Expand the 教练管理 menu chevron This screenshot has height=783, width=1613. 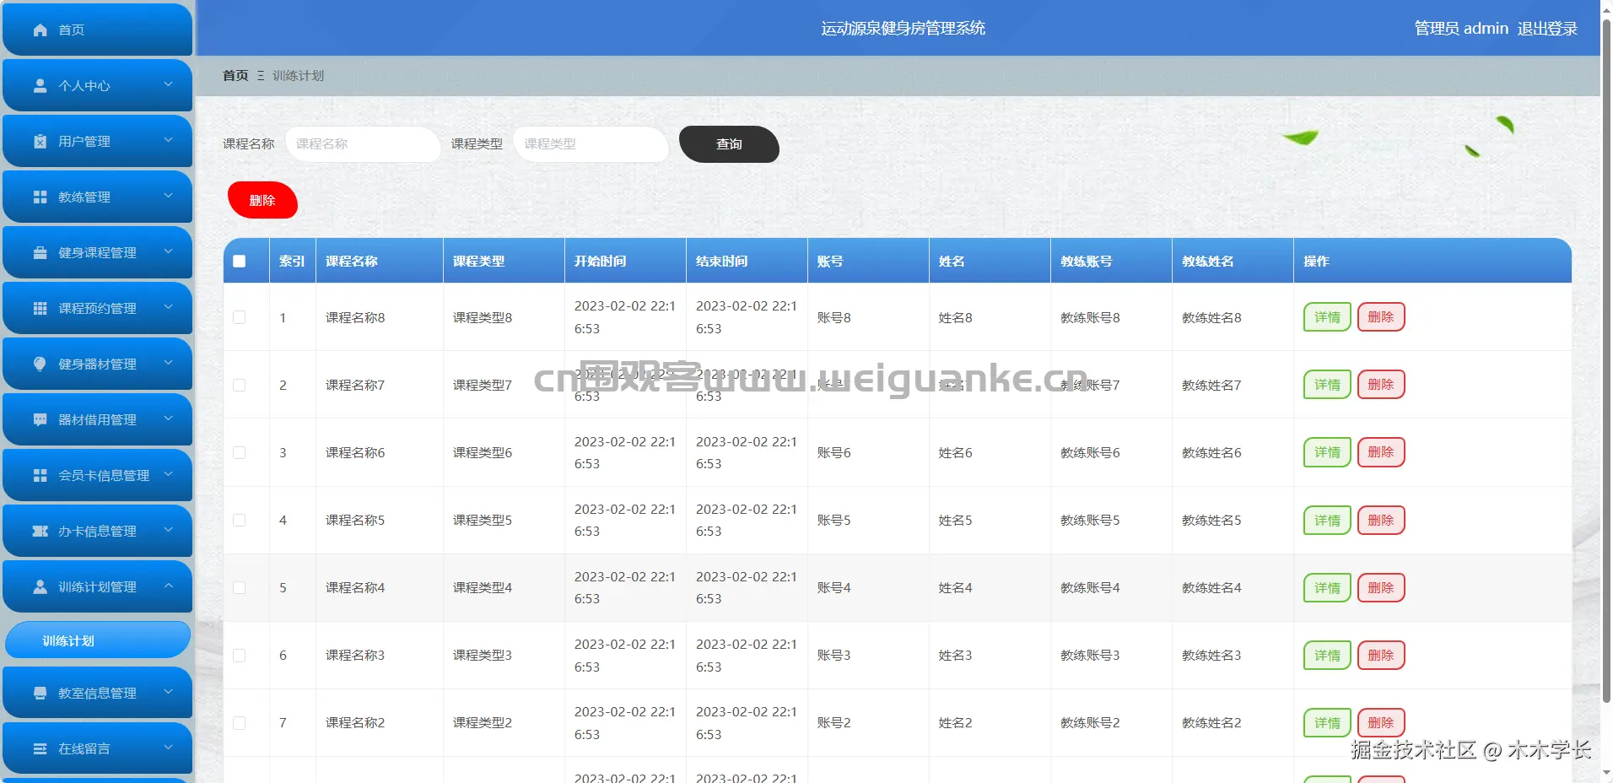coord(168,196)
